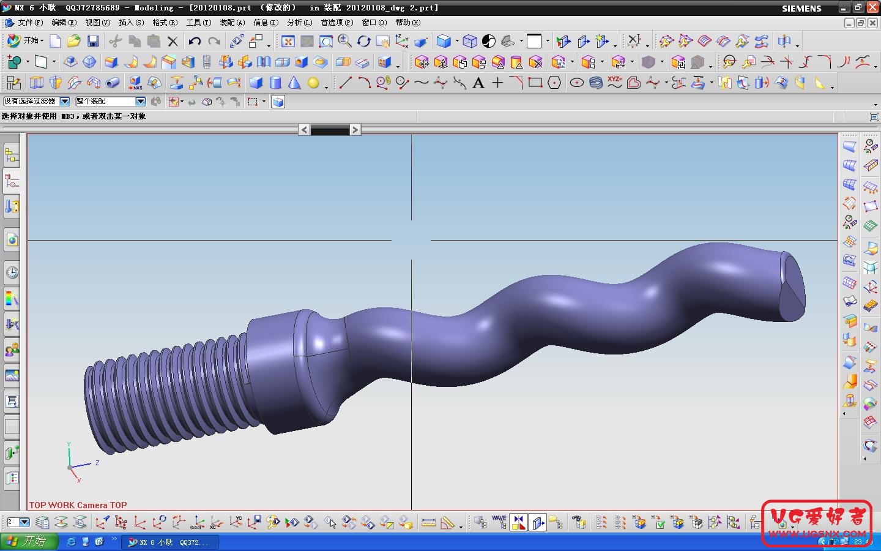This screenshot has height=551, width=881.
Task: Click the NX 6 taskbar button
Action: point(169,542)
